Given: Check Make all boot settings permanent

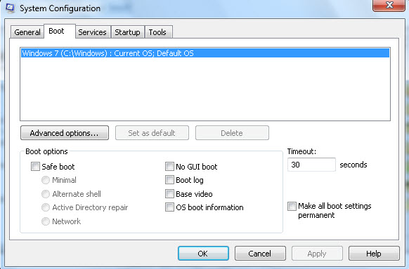Looking at the screenshot, I should (x=292, y=207).
